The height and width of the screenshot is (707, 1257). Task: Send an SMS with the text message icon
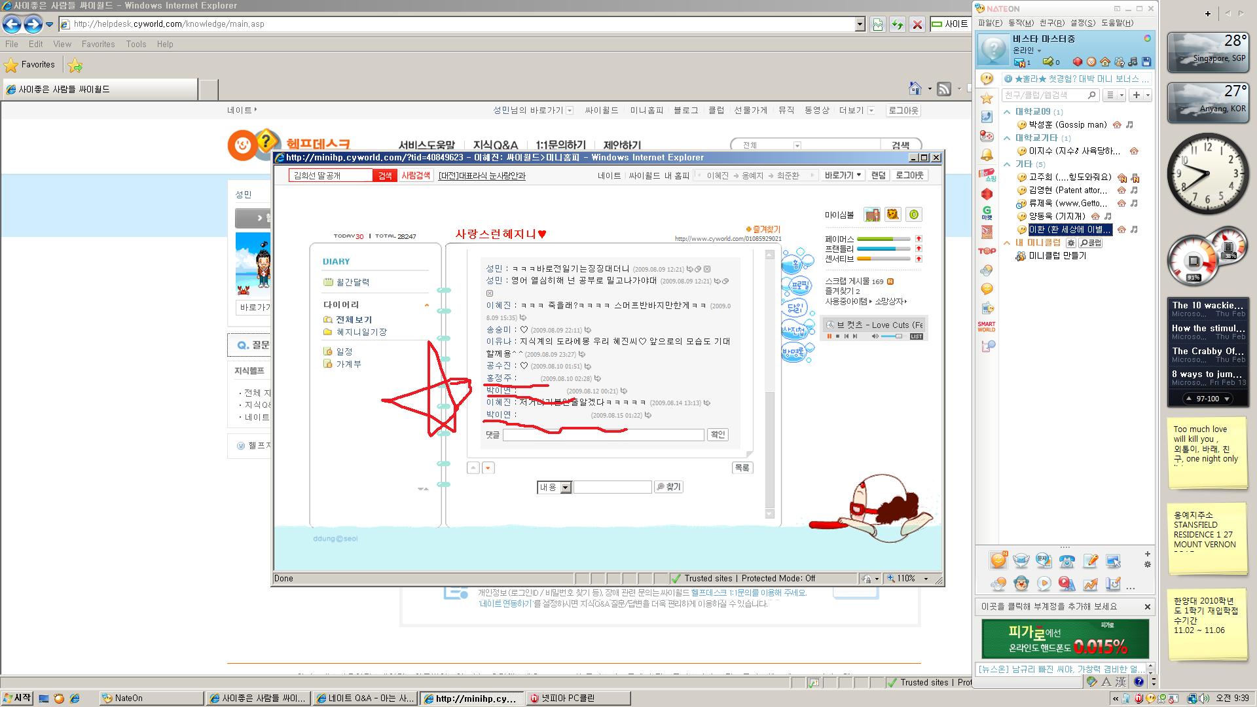click(x=1044, y=560)
